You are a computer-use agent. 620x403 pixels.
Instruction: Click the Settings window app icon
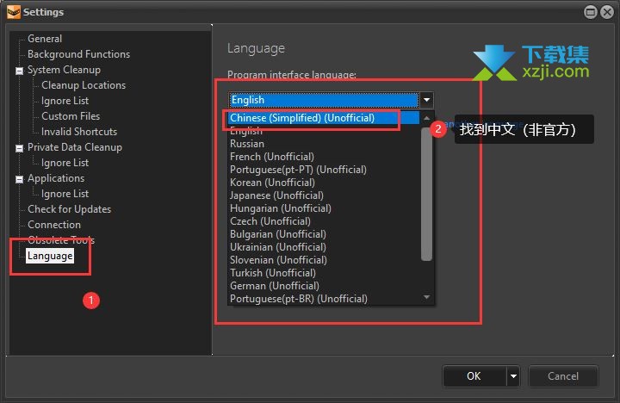tap(13, 12)
